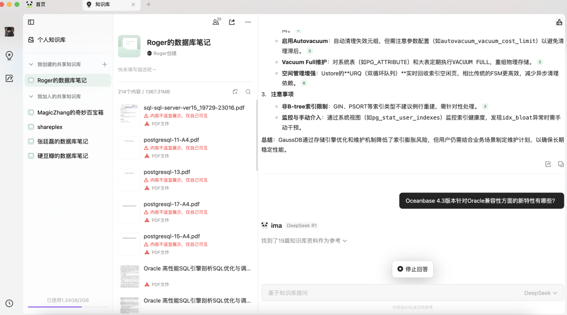Click the user avatar in left rail
This screenshot has width=567, height=315.
pyautogui.click(x=9, y=32)
